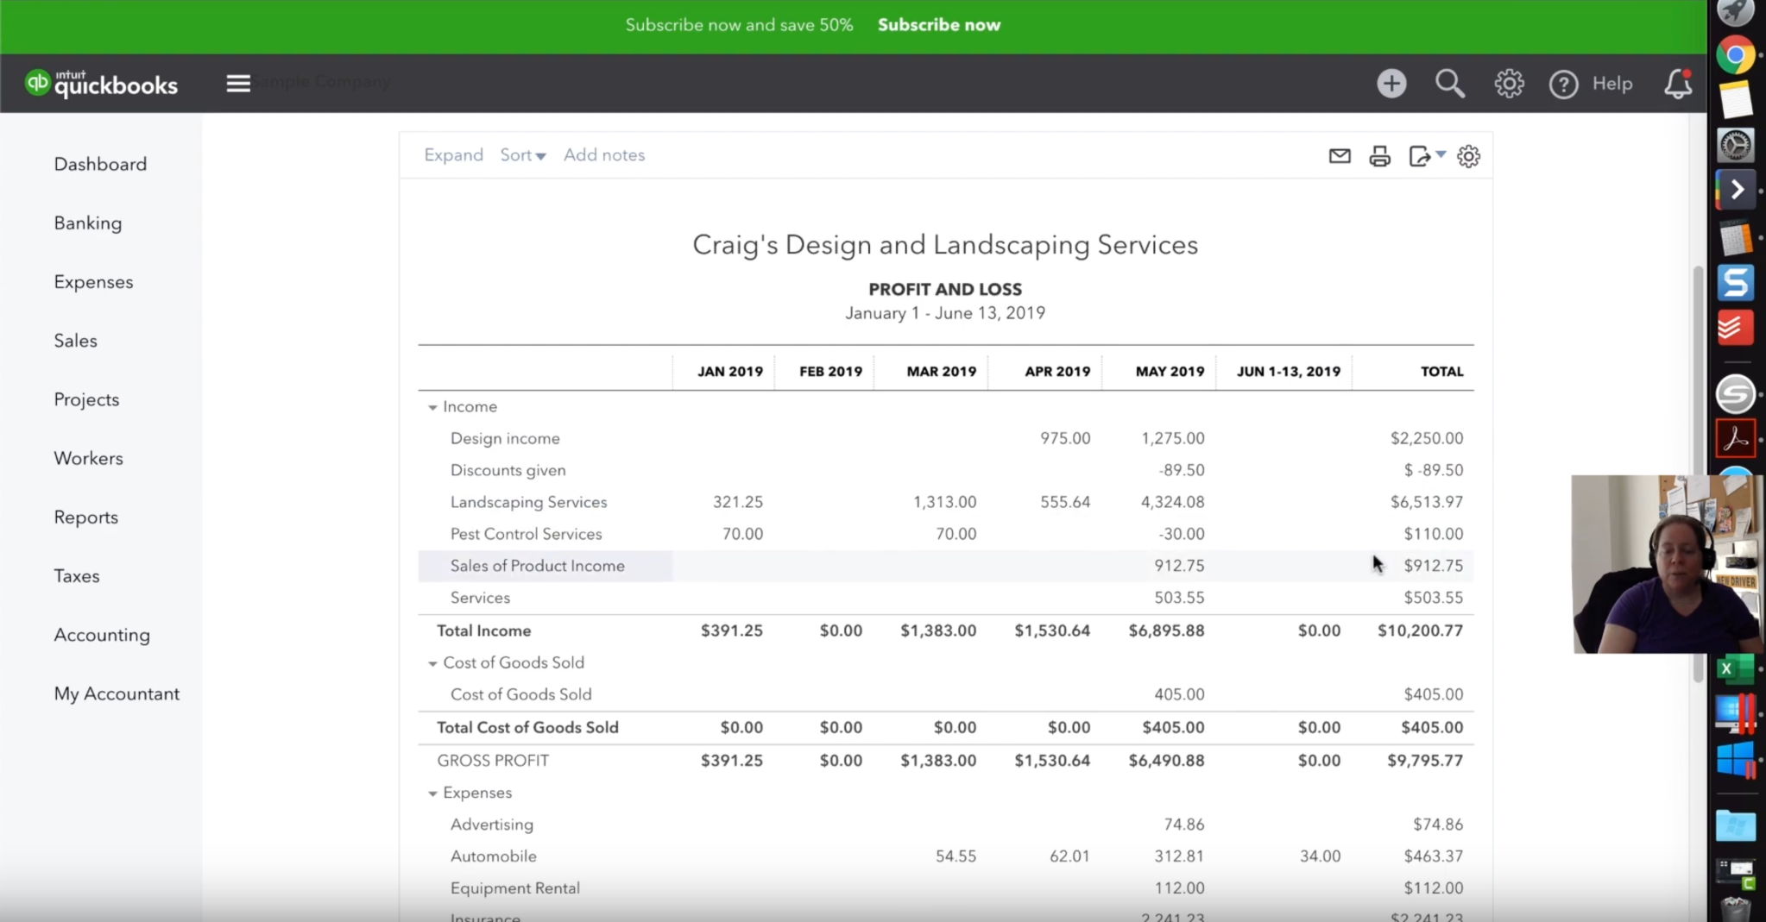This screenshot has width=1766, height=922.
Task: Click the Subscribe now link
Action: click(x=938, y=25)
